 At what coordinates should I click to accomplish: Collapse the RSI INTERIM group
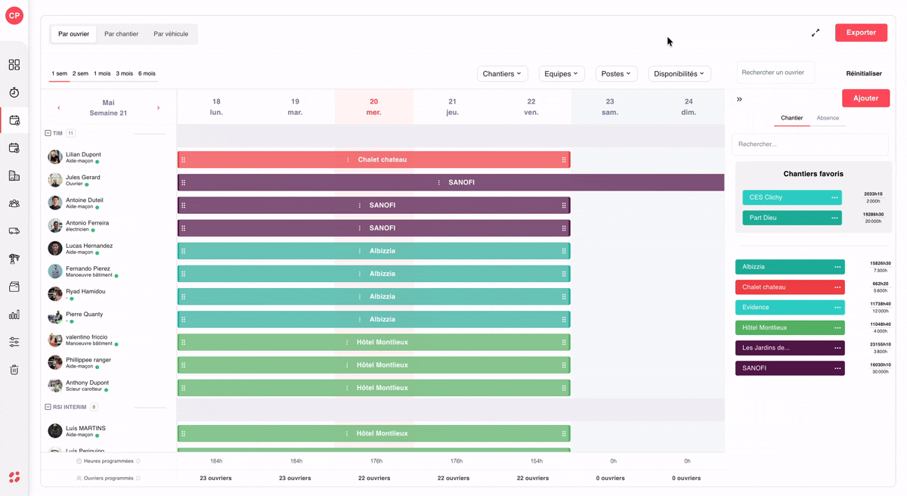[x=48, y=407]
